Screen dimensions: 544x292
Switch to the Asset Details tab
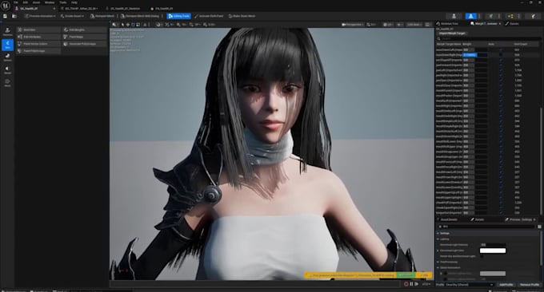449,219
